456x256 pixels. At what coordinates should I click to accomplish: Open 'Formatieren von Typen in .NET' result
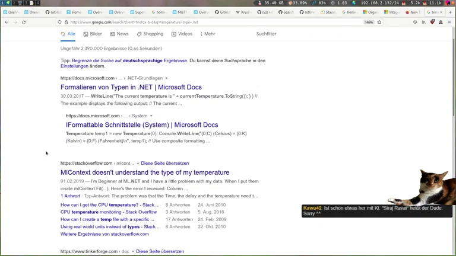pos(131,87)
